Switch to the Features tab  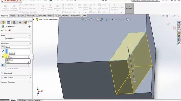coord(5,16)
